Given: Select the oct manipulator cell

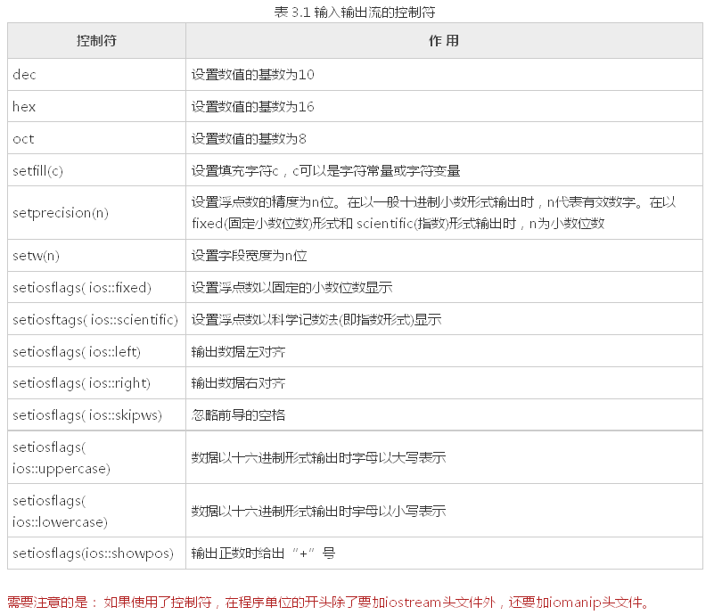Looking at the screenshot, I should pos(24,139).
